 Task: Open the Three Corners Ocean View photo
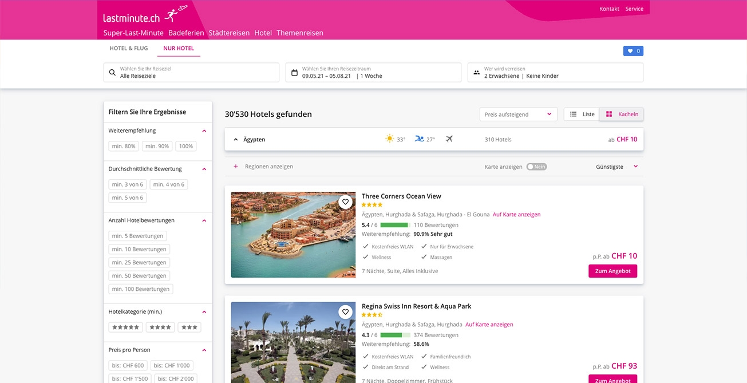coord(285,235)
